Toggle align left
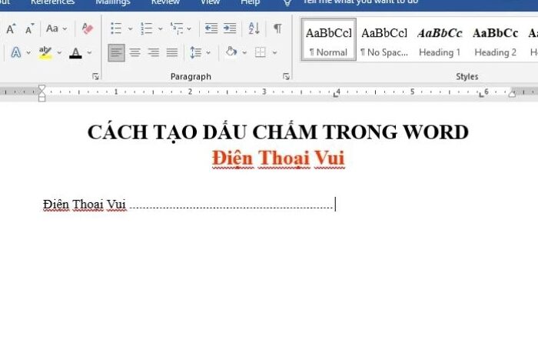This screenshot has height=346, width=538. [x=116, y=52]
